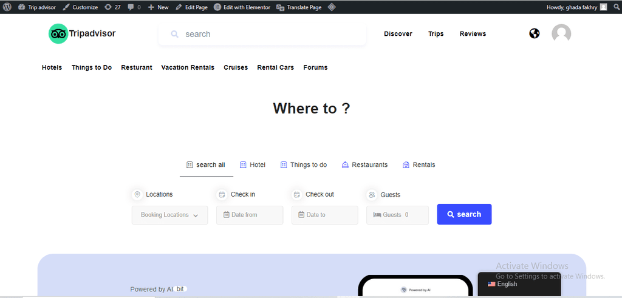The height and width of the screenshot is (298, 622).
Task: Open comments showing 0 in admin bar
Action: tap(134, 7)
